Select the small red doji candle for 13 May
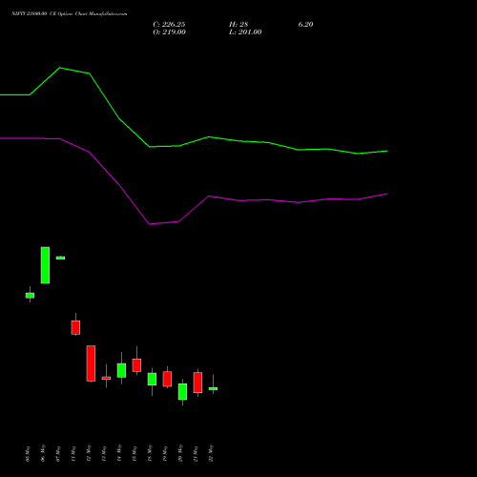This screenshot has width=477, height=477. (x=106, y=378)
